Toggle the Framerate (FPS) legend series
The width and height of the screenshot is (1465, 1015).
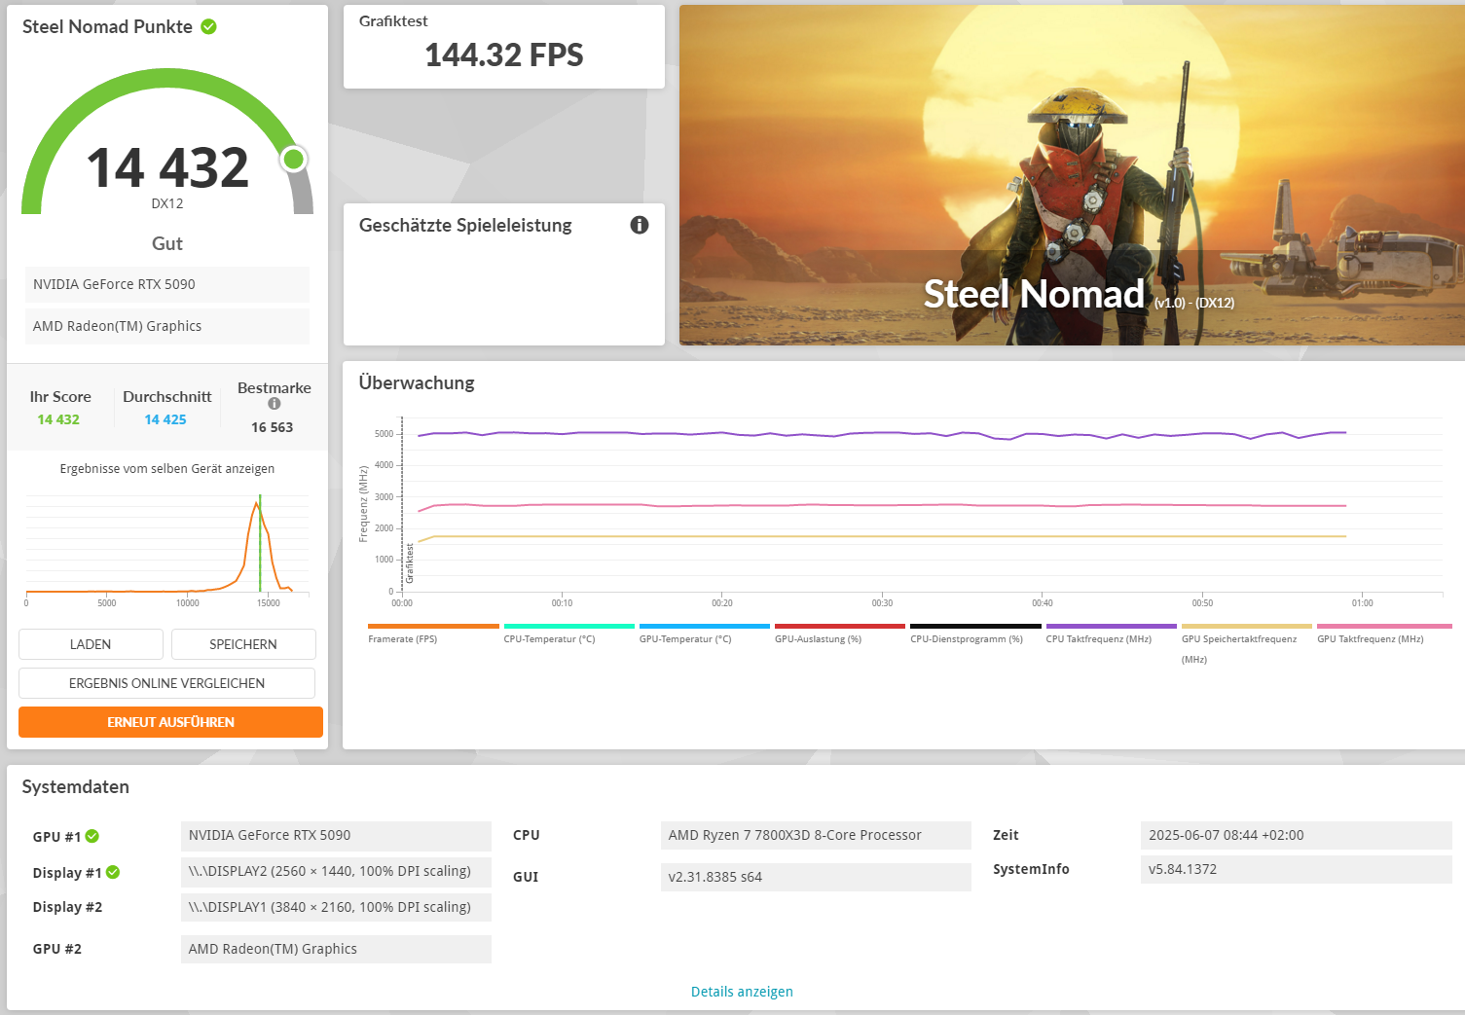433,634
